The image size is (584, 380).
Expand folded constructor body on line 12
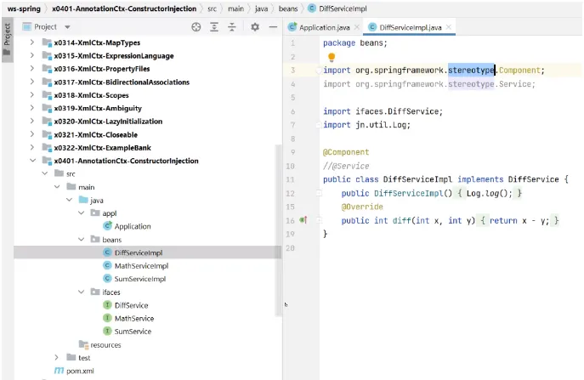coord(319,193)
